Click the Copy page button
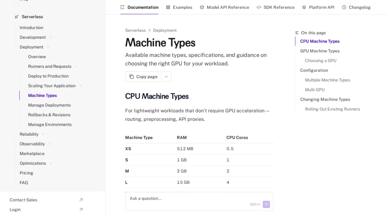Viewport: 387px width, 218px height. 143,77
